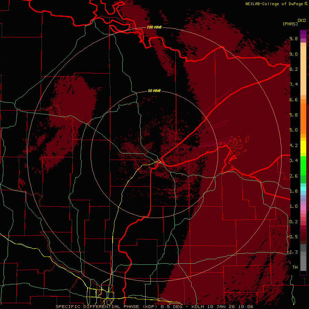
Task: Click the 10 JAN 26 10:06 timestamp
Action: 230,307
